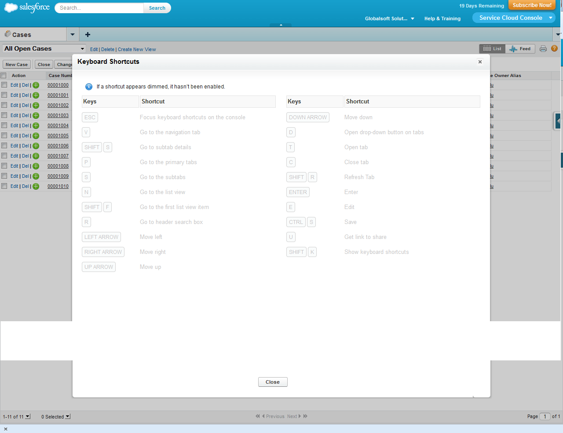Switch to Feed view

point(520,48)
